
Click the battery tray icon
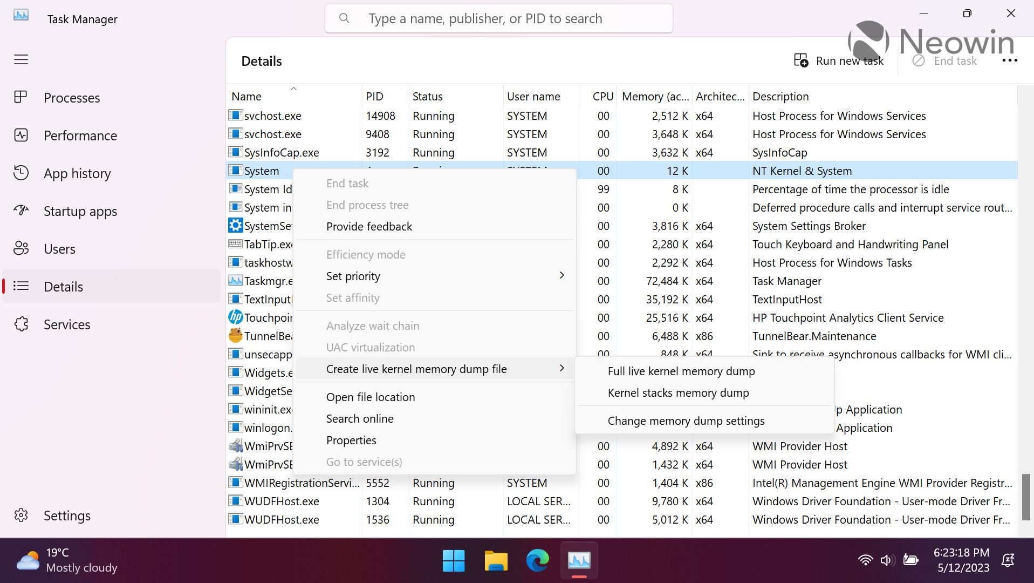[x=910, y=560]
